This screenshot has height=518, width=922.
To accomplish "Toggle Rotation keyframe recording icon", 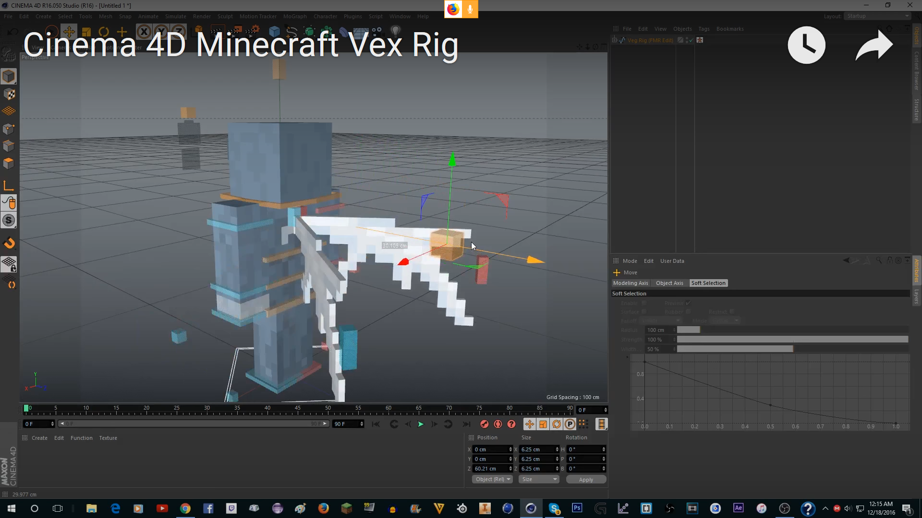I will coord(556,424).
